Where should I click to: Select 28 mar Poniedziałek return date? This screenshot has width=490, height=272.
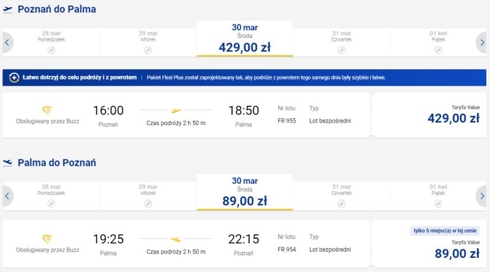point(52,192)
